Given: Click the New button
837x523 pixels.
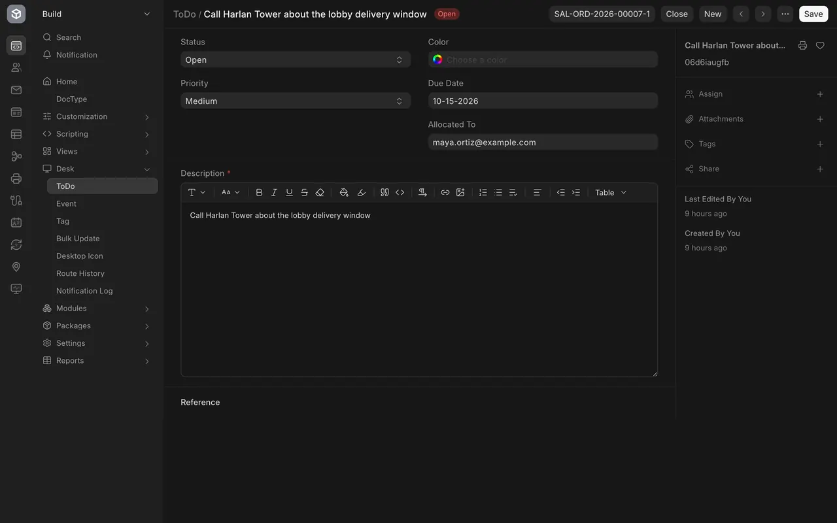Looking at the screenshot, I should point(713,14).
